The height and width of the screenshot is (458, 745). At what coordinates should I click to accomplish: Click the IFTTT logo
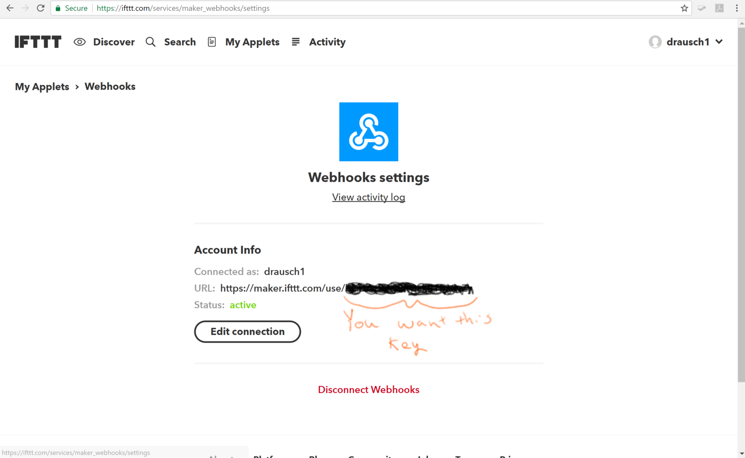pyautogui.click(x=38, y=42)
